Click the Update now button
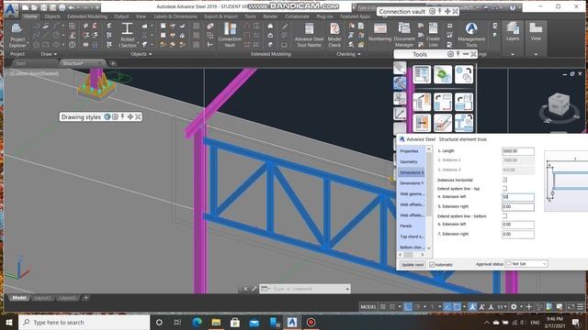Screen dimensions: 588x330 (413, 265)
